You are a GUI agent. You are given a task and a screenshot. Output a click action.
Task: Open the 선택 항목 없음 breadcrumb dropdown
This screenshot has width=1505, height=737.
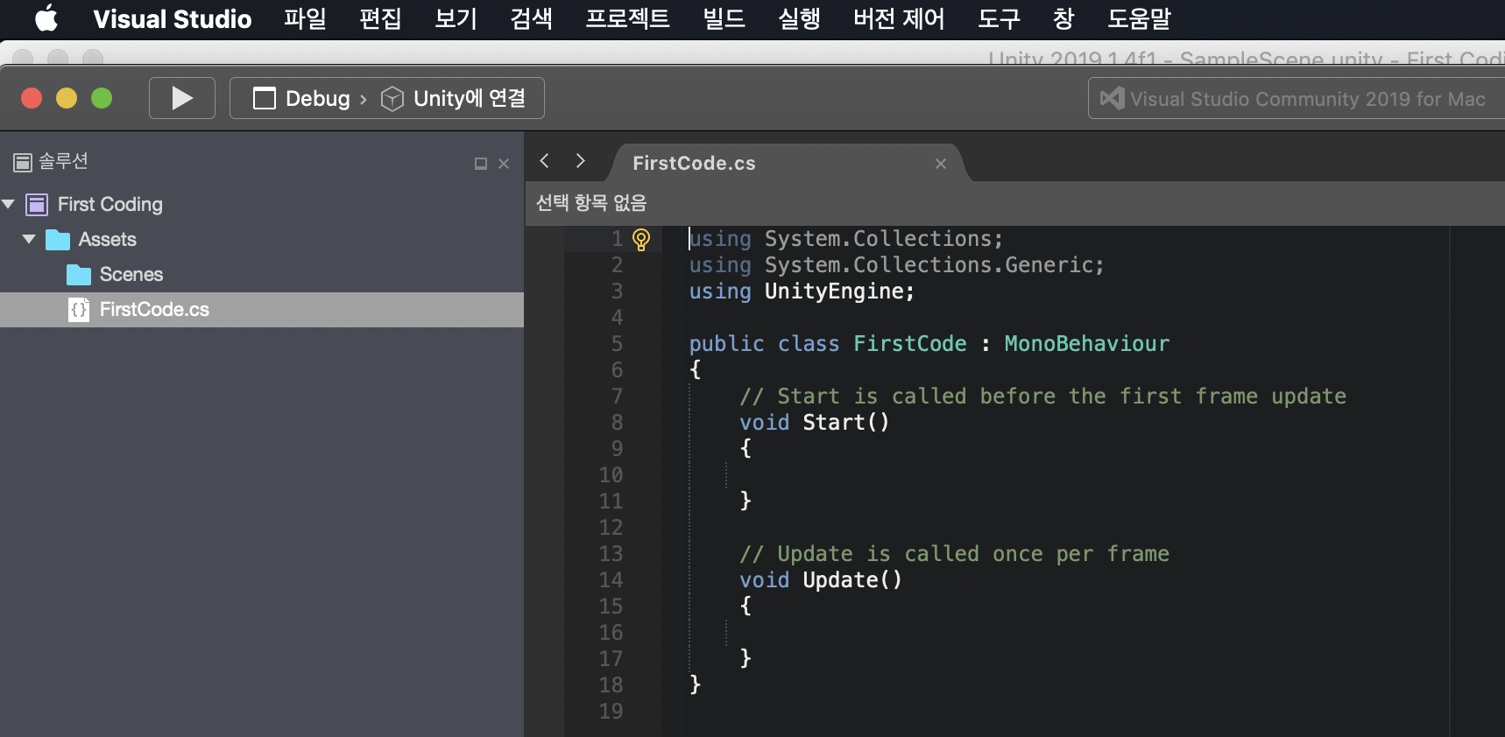click(591, 202)
